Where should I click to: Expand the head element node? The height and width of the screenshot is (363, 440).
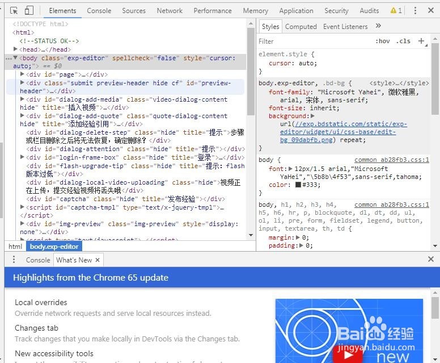pyautogui.click(x=15, y=49)
